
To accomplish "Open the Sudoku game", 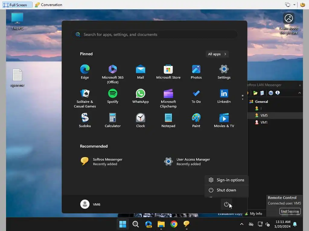I will [x=85, y=120].
